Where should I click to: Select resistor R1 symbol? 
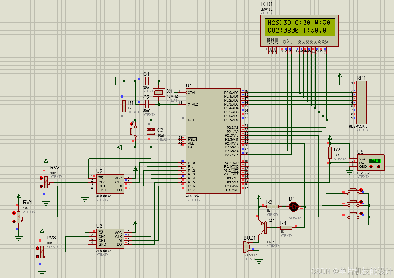coord(124,106)
